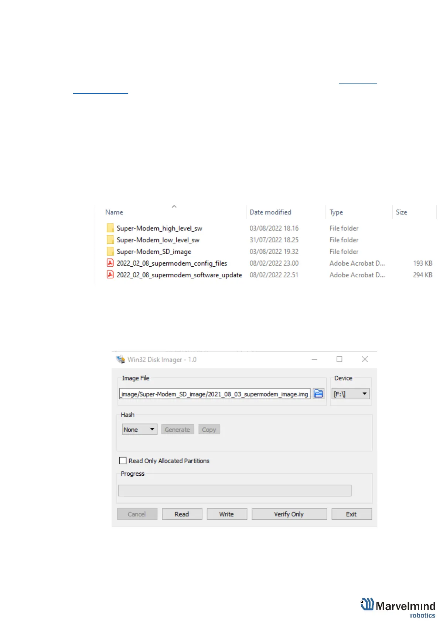The image size is (440, 622).
Task: Click the Image File path field
Action: point(215,394)
